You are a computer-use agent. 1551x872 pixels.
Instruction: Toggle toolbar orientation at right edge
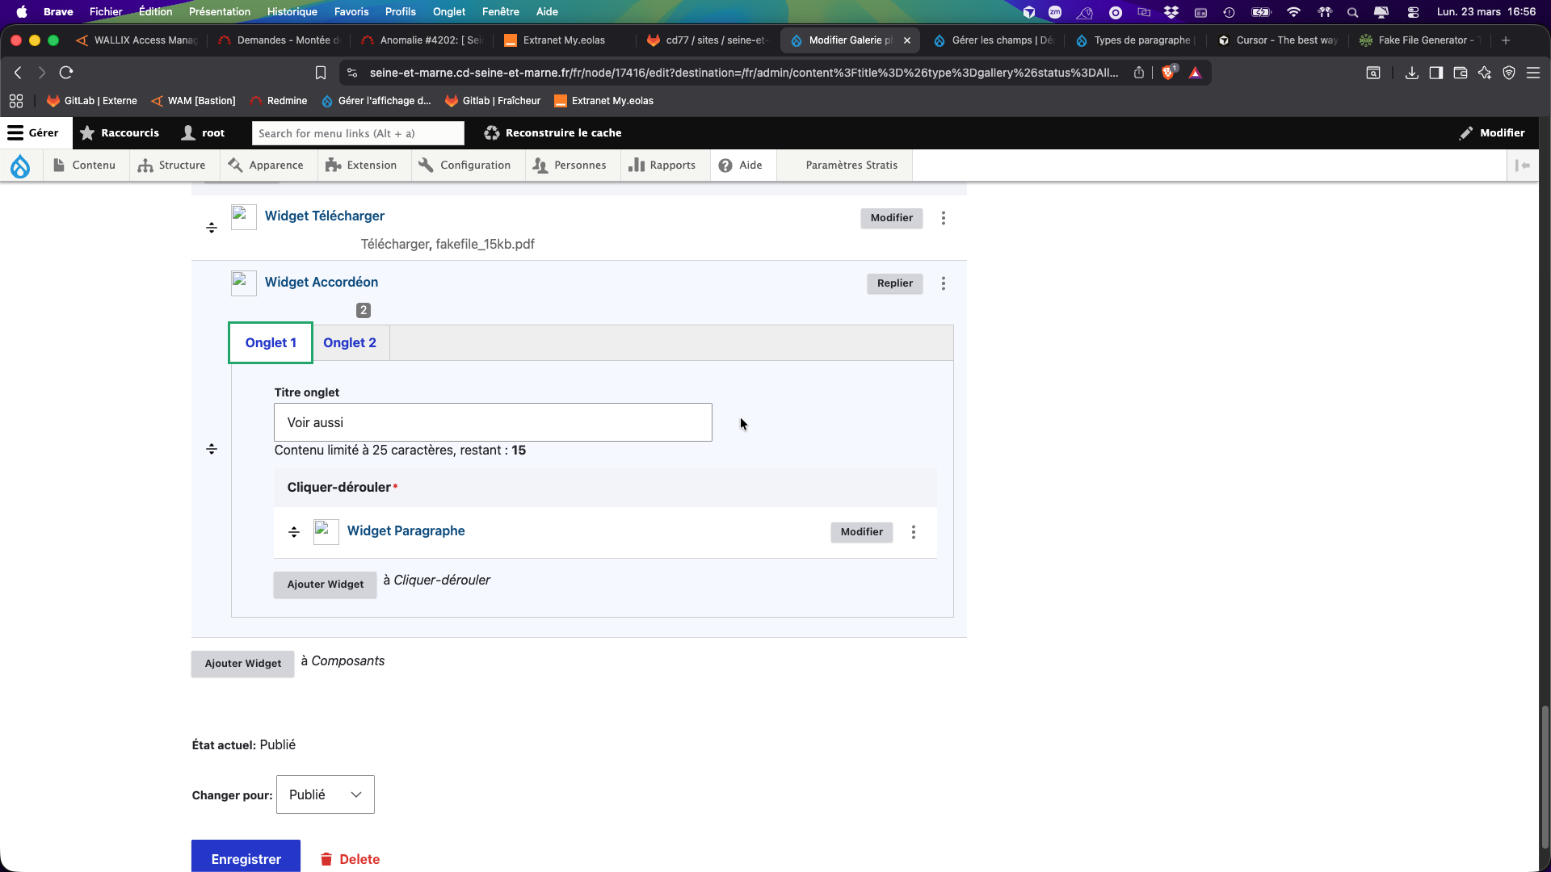[x=1523, y=166]
